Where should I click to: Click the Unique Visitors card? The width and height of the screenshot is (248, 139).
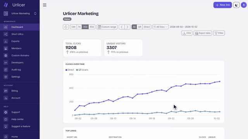click(x=123, y=48)
